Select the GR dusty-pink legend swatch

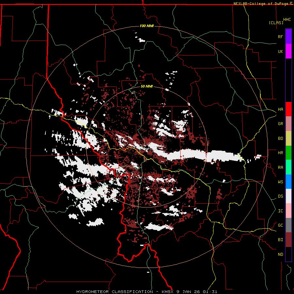(x=288, y=123)
